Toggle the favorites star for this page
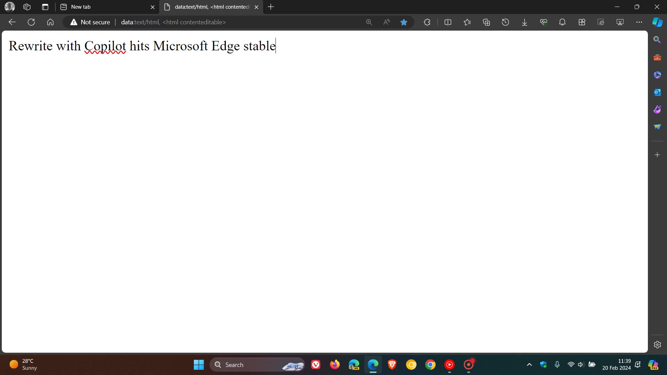The width and height of the screenshot is (667, 375). [x=404, y=22]
